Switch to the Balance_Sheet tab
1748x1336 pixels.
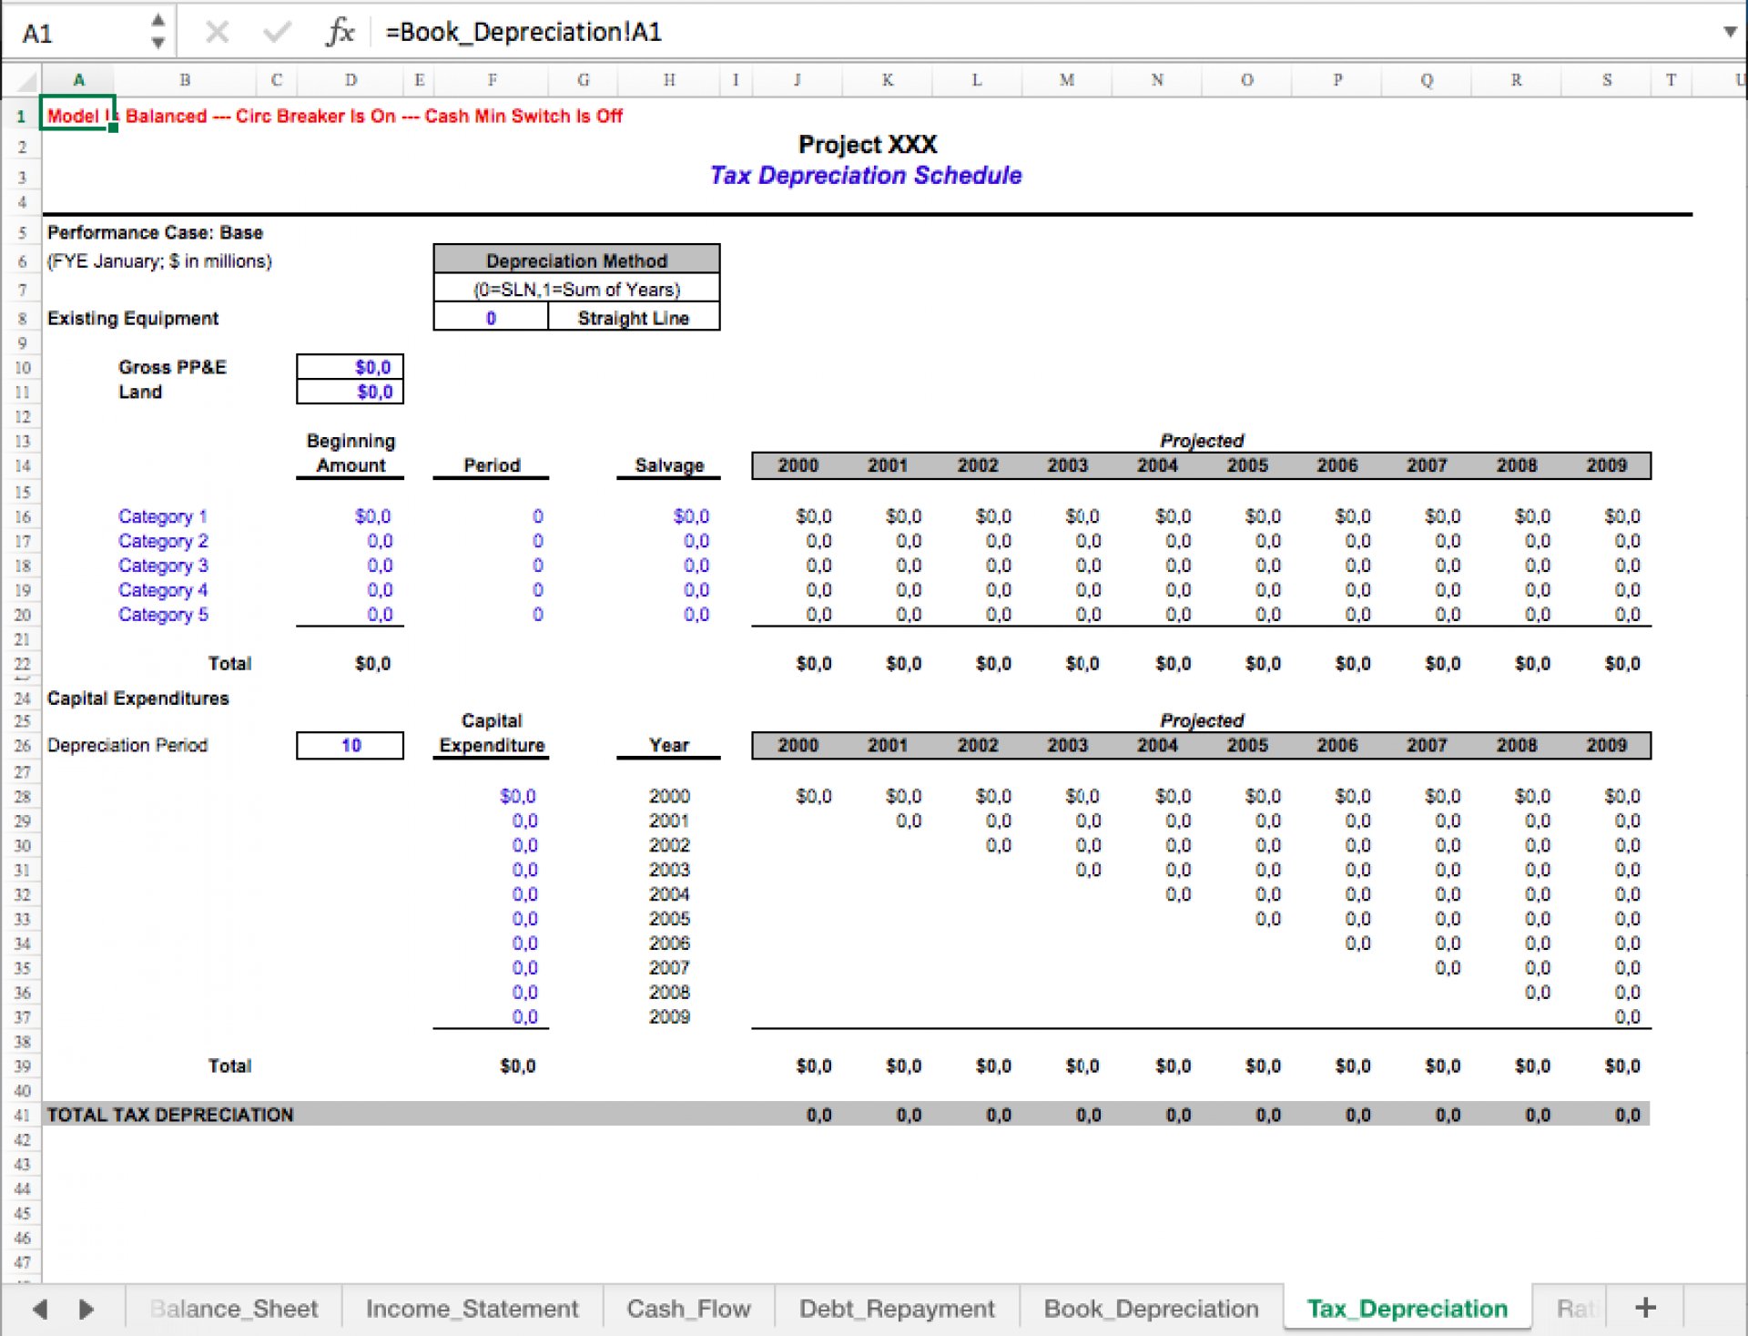pos(234,1309)
